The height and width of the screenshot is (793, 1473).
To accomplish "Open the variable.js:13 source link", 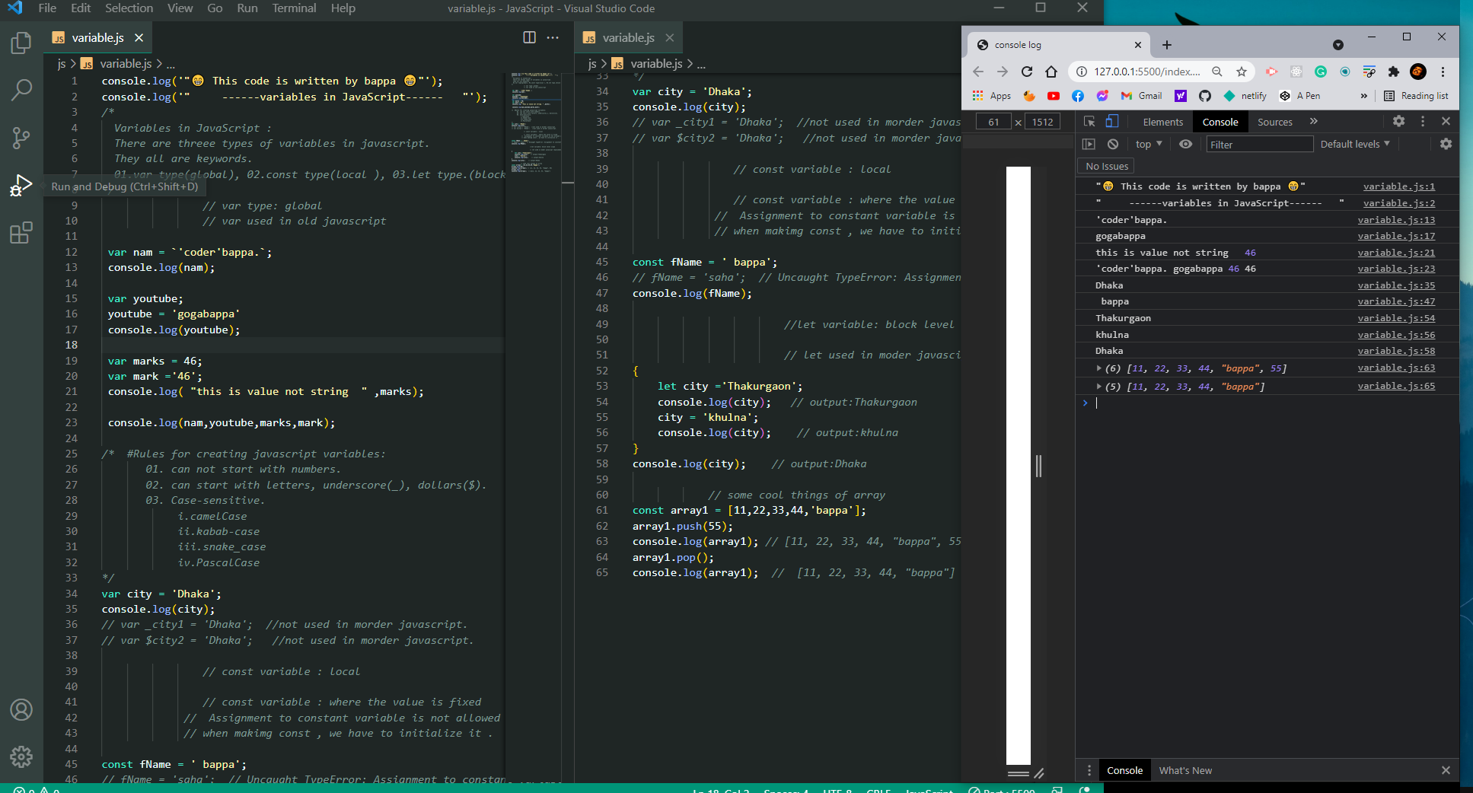I will point(1396,220).
